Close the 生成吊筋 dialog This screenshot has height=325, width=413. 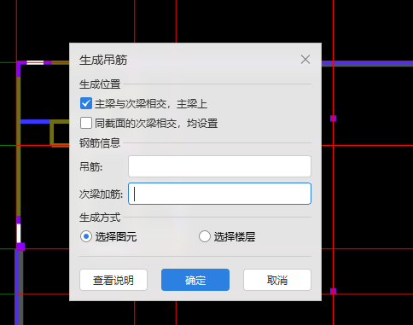[305, 60]
